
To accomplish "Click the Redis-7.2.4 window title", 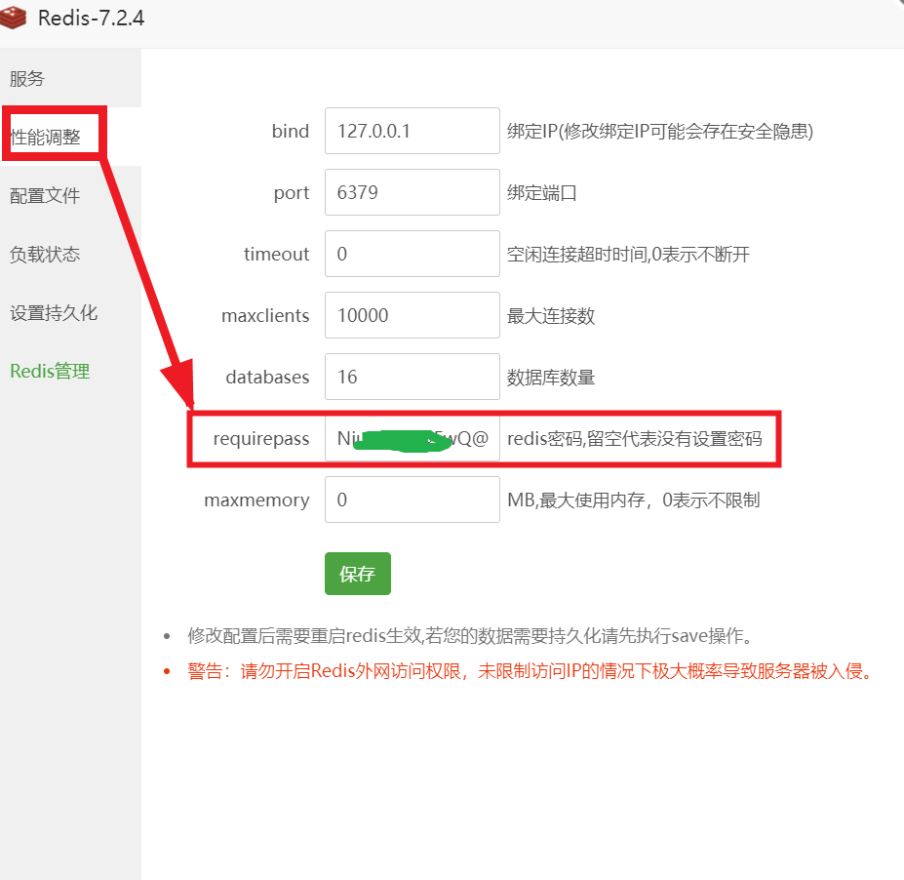I will pyautogui.click(x=91, y=18).
